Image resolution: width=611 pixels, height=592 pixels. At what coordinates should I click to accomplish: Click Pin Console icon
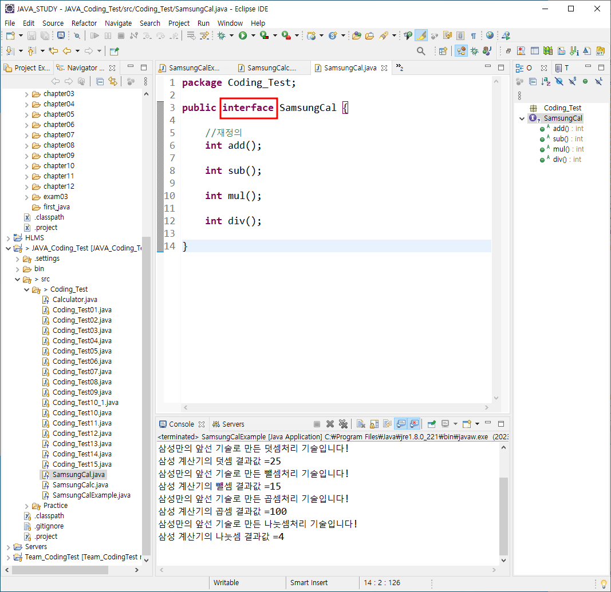pos(431,424)
